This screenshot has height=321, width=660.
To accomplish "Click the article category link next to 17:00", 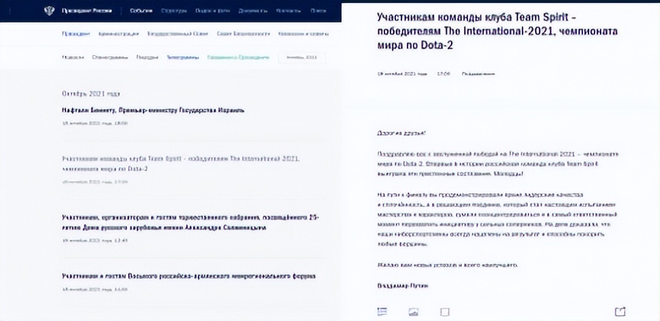I will click(479, 74).
